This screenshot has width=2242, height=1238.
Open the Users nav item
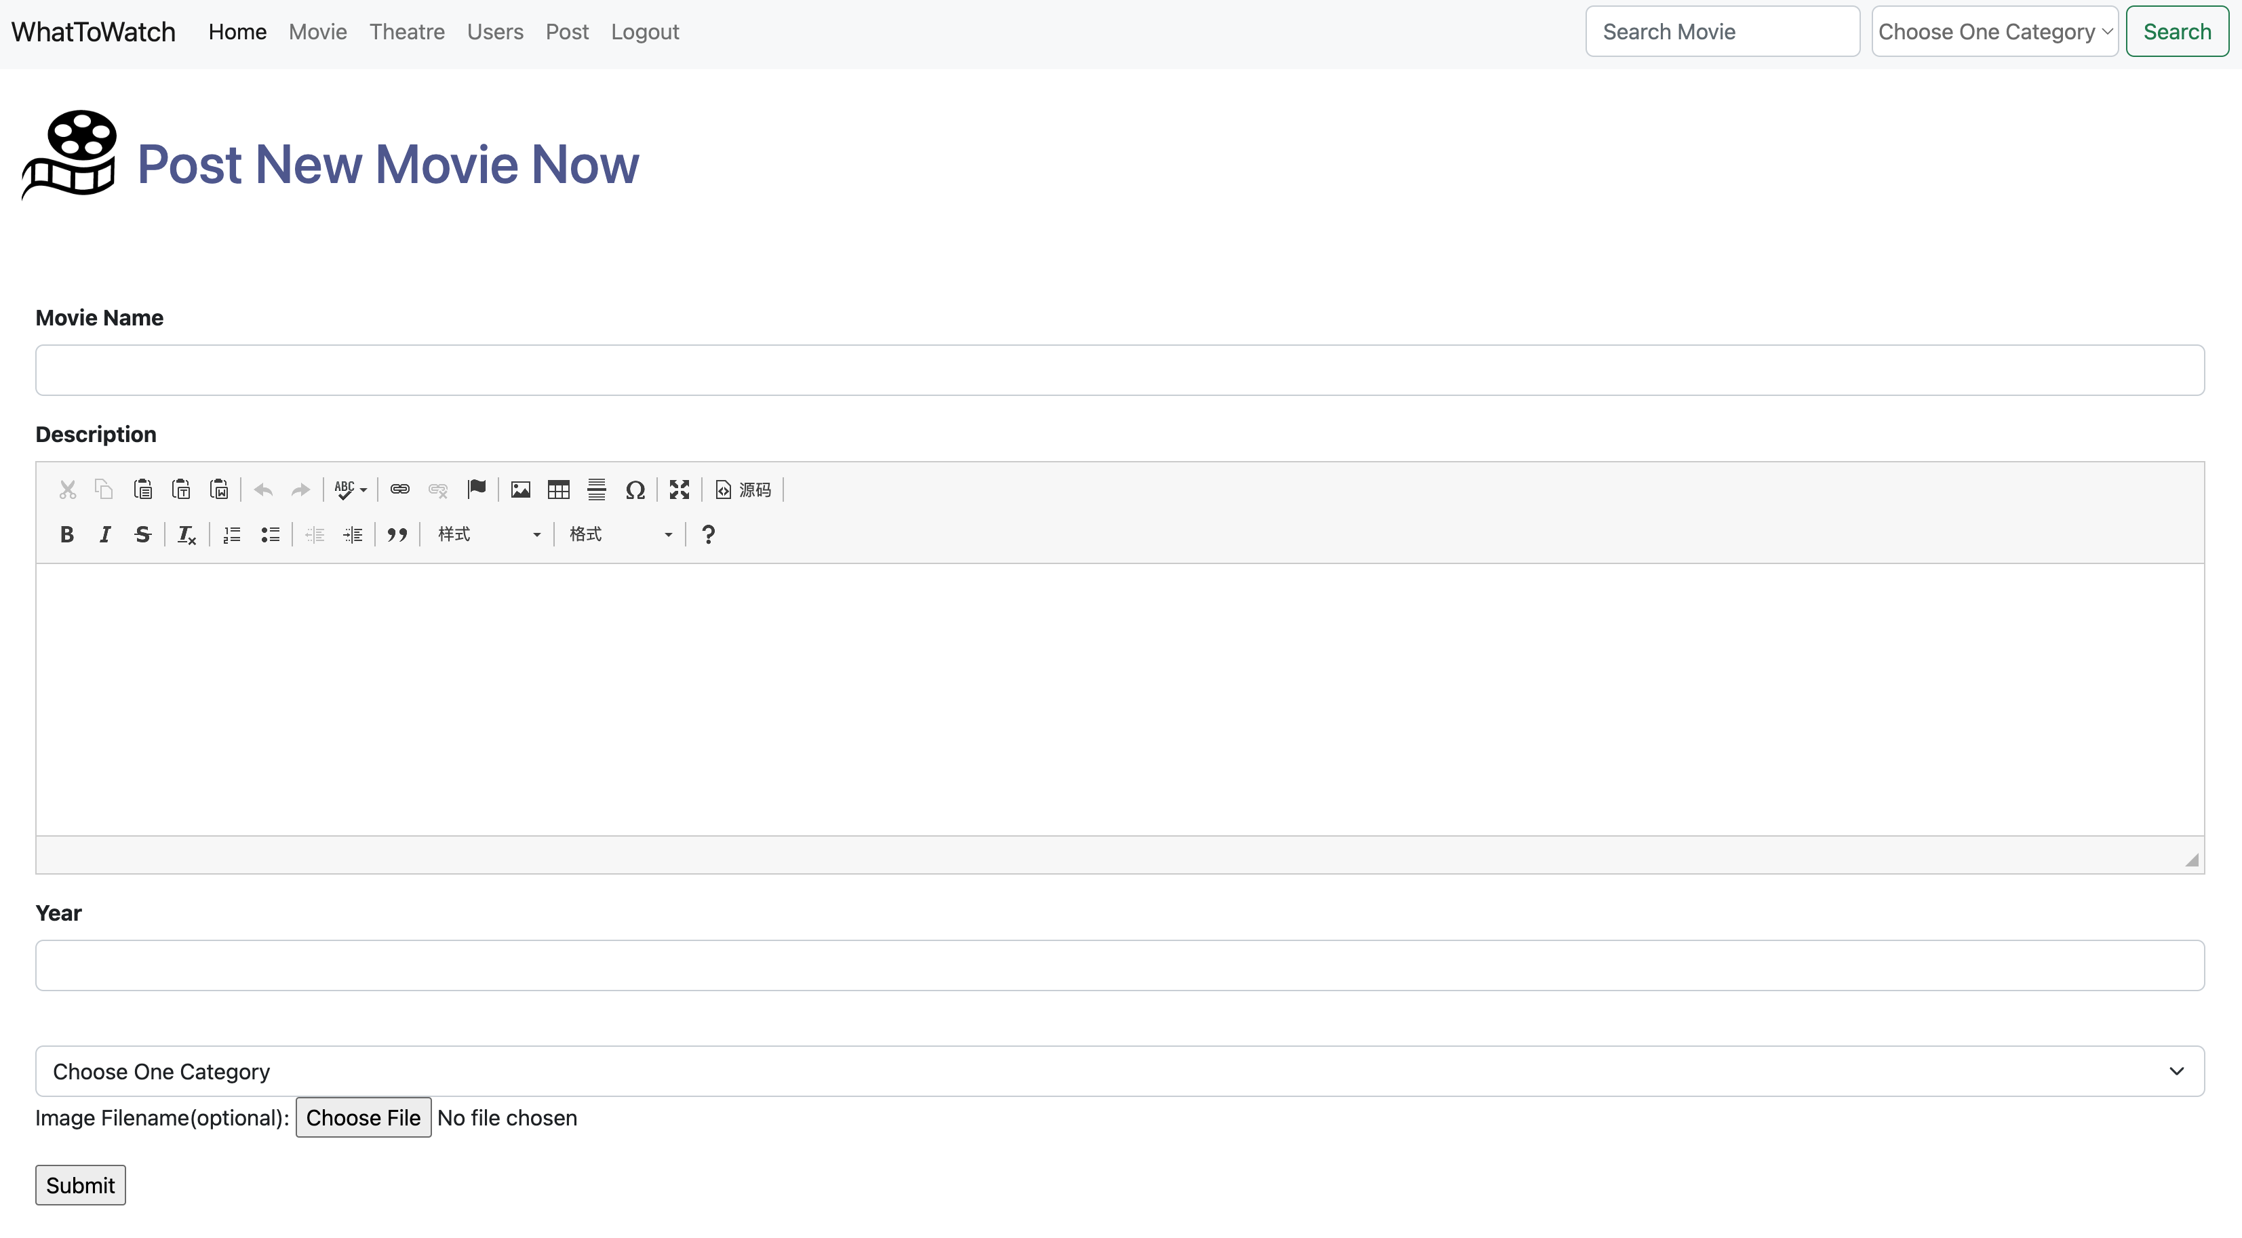click(x=495, y=31)
